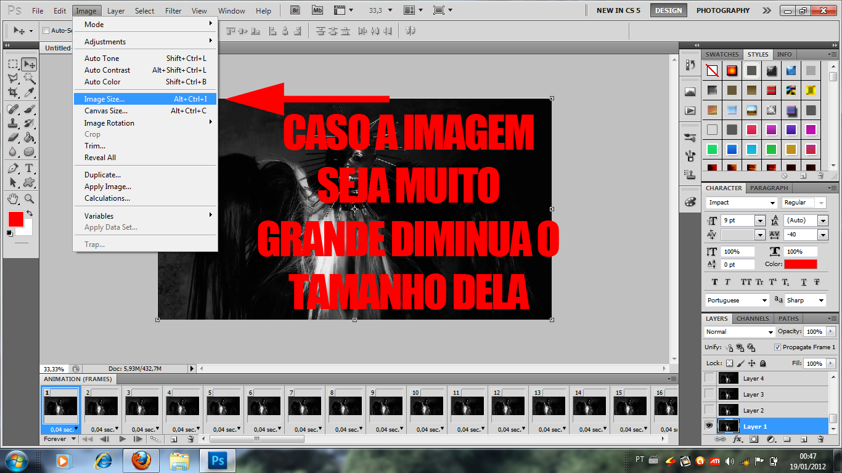Click the Character panel text Color swatch
This screenshot has width=842, height=473.
coord(801,264)
